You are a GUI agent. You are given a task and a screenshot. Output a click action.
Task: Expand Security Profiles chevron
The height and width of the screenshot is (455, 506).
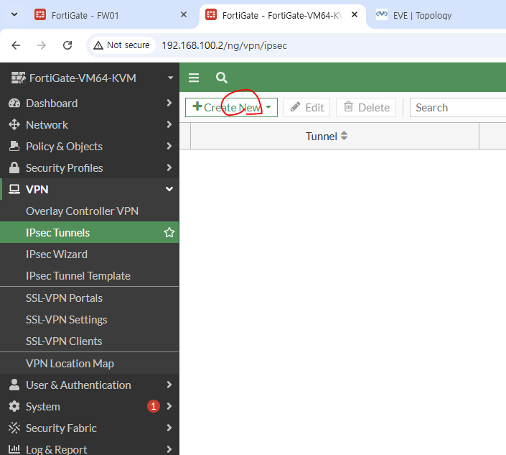click(169, 167)
